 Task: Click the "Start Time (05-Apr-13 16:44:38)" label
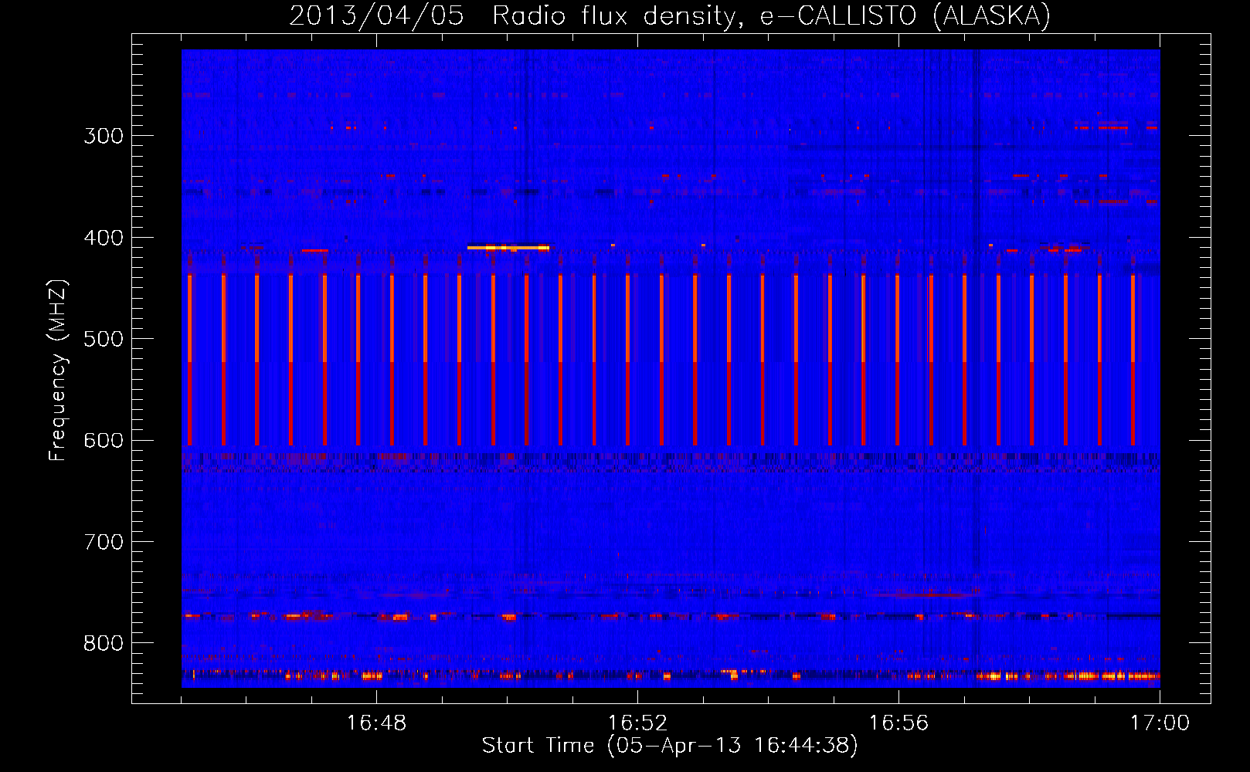[670, 746]
